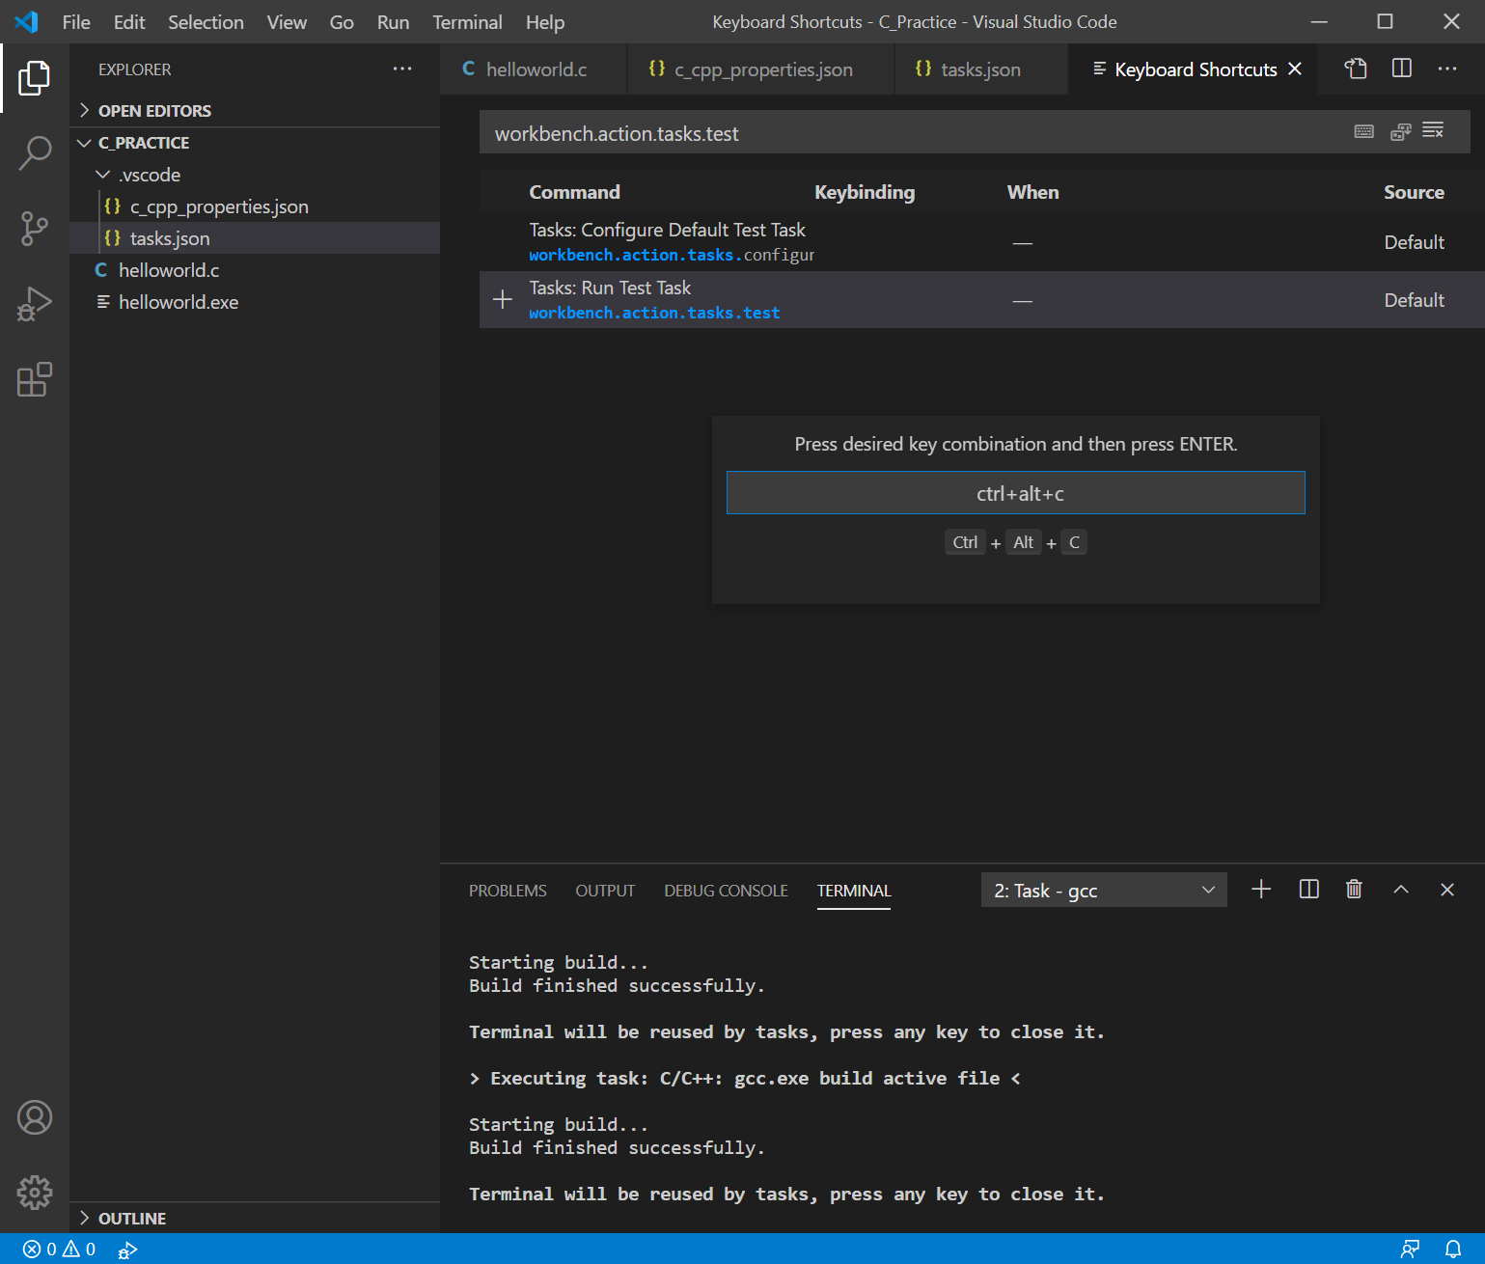The width and height of the screenshot is (1485, 1264).
Task: Maximize the panel size with chevron
Action: pos(1401,890)
